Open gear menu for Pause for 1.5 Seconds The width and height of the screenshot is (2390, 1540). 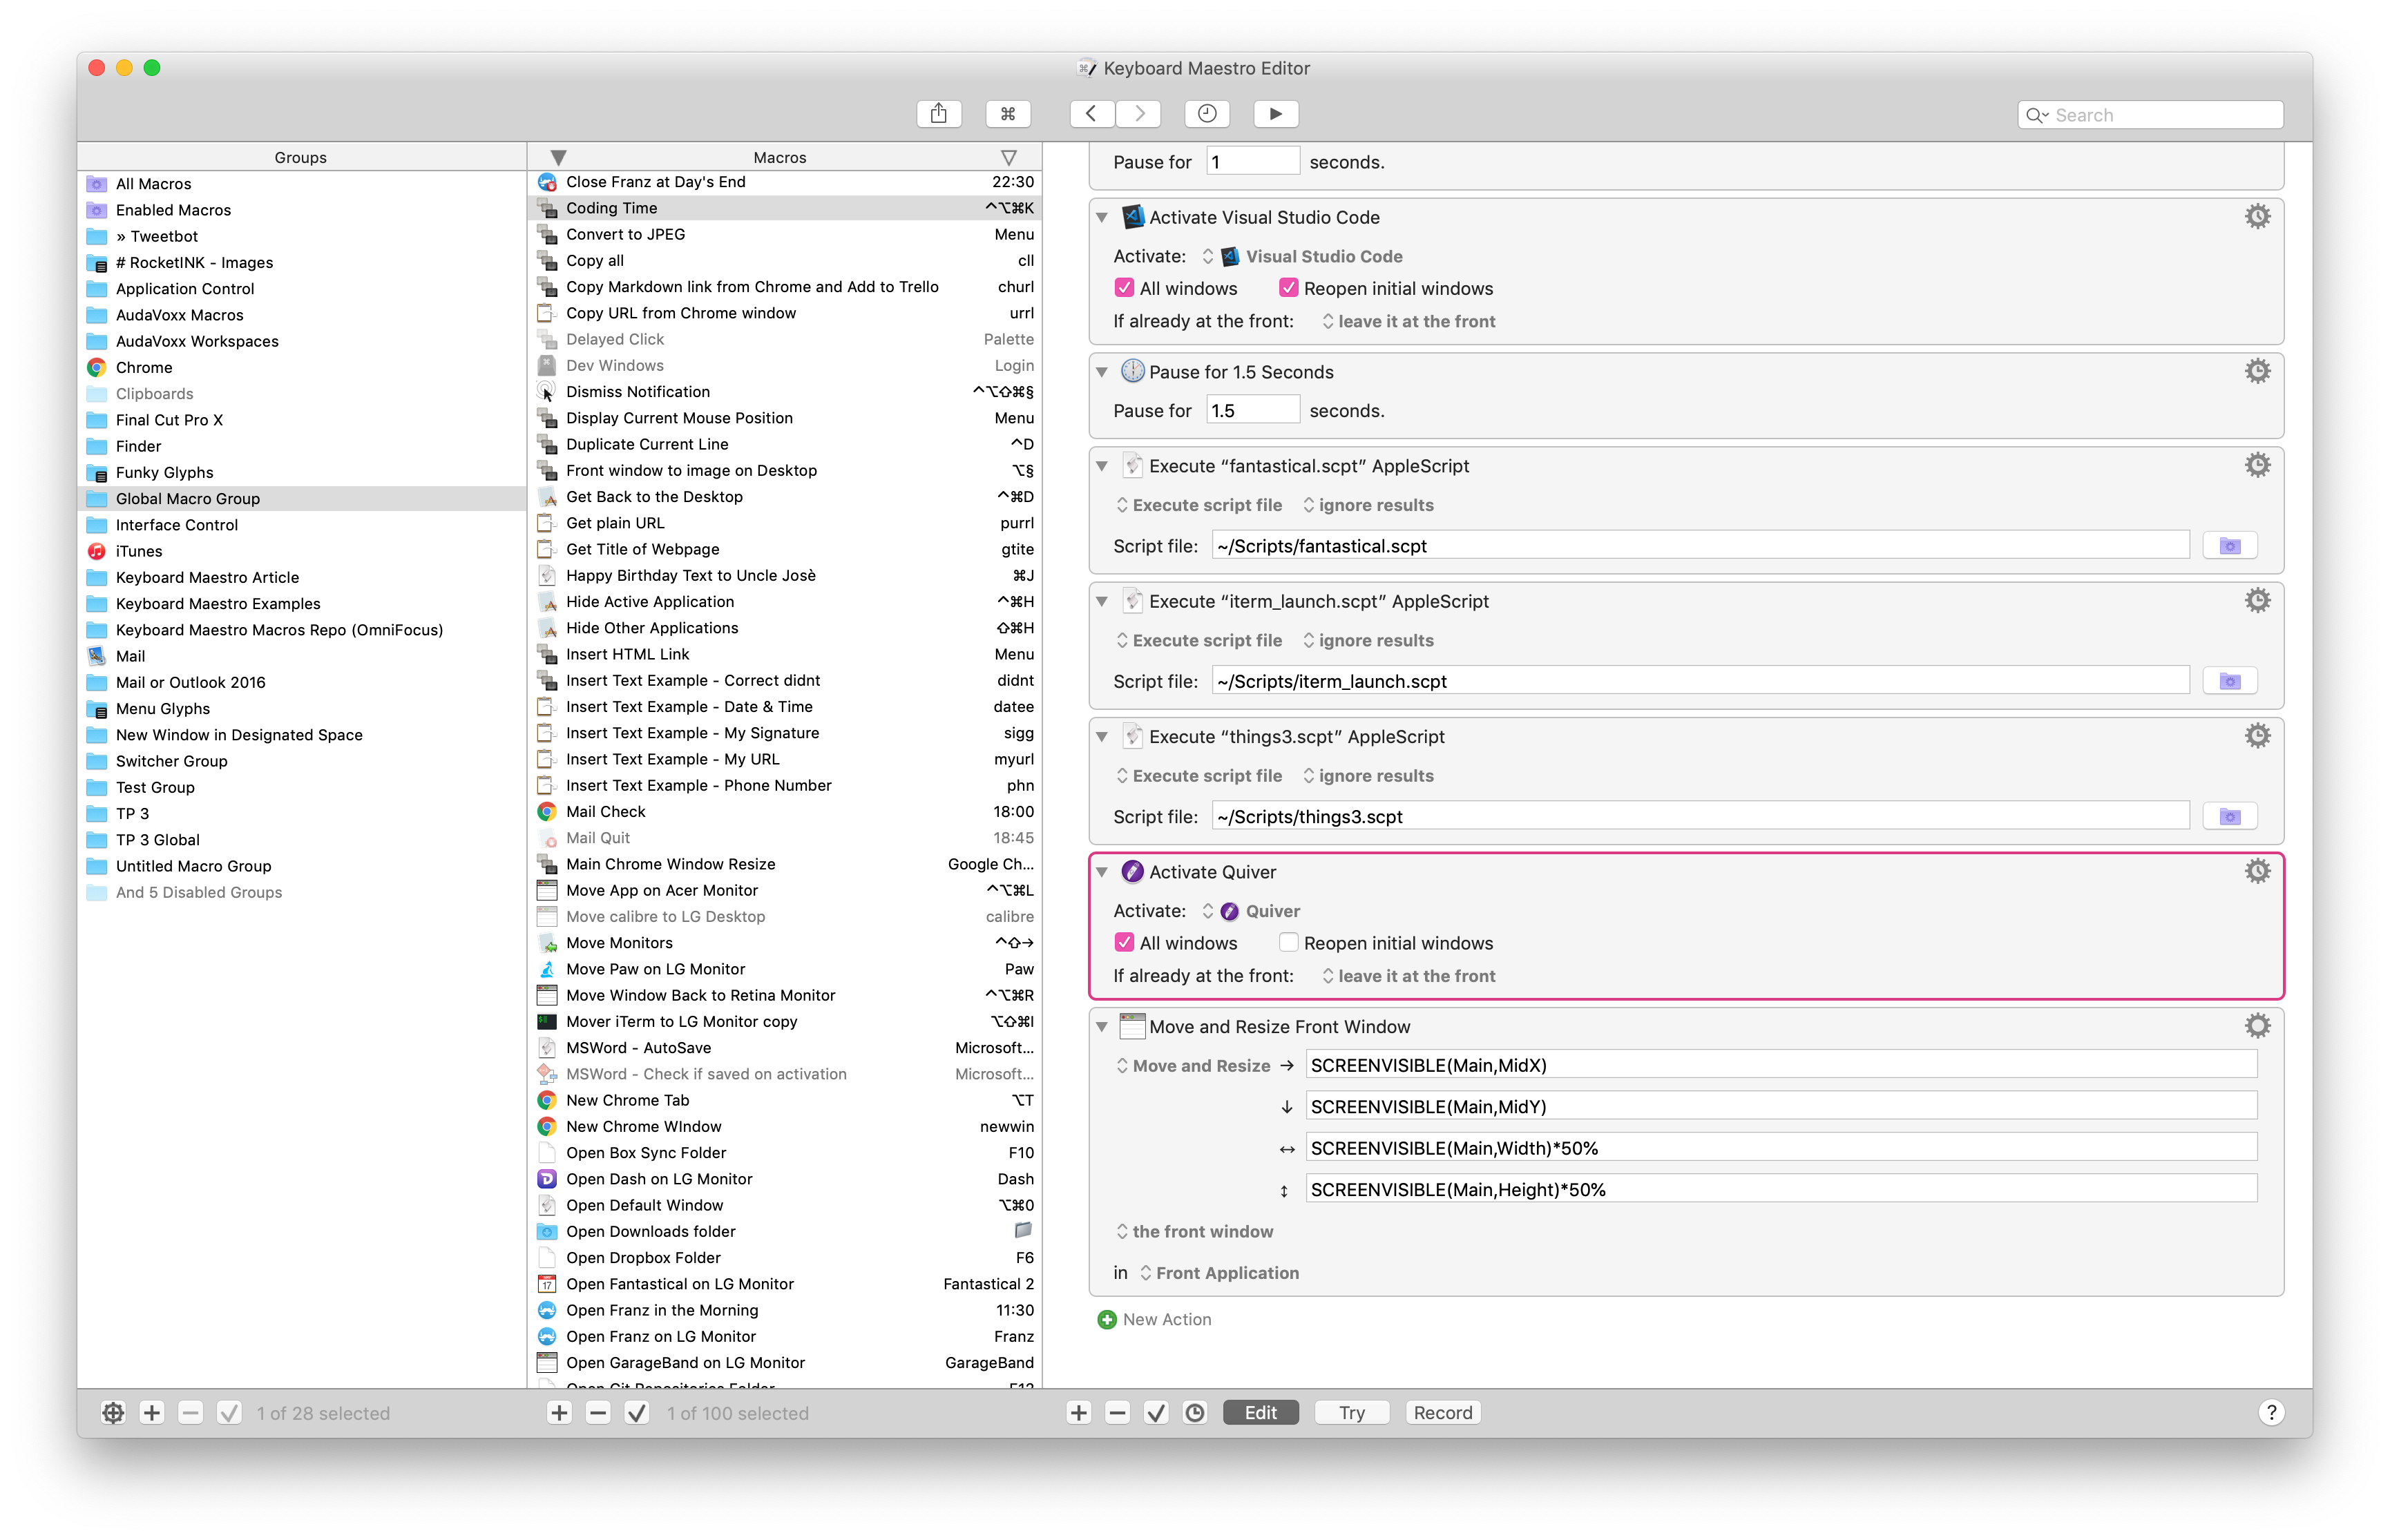click(2257, 371)
